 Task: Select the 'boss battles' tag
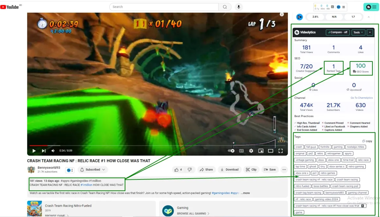coord(321,186)
